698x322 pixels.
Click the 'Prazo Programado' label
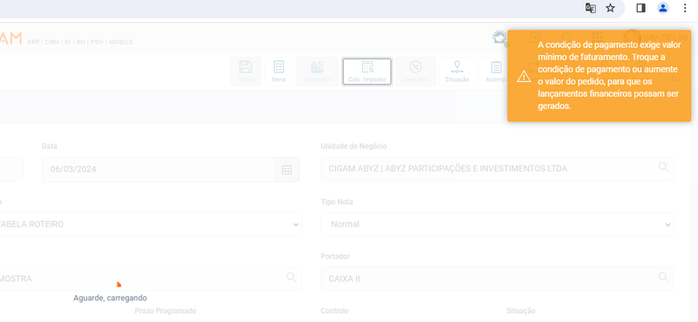(x=165, y=311)
